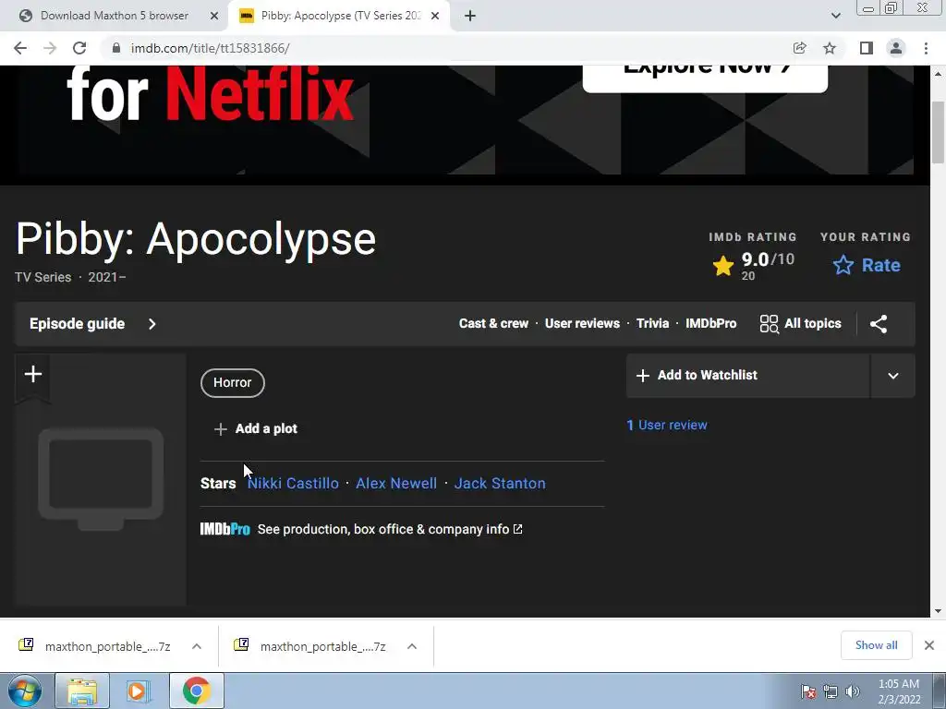The height and width of the screenshot is (709, 946).
Task: Click the yellow IMDb rating star
Action: tap(722, 265)
